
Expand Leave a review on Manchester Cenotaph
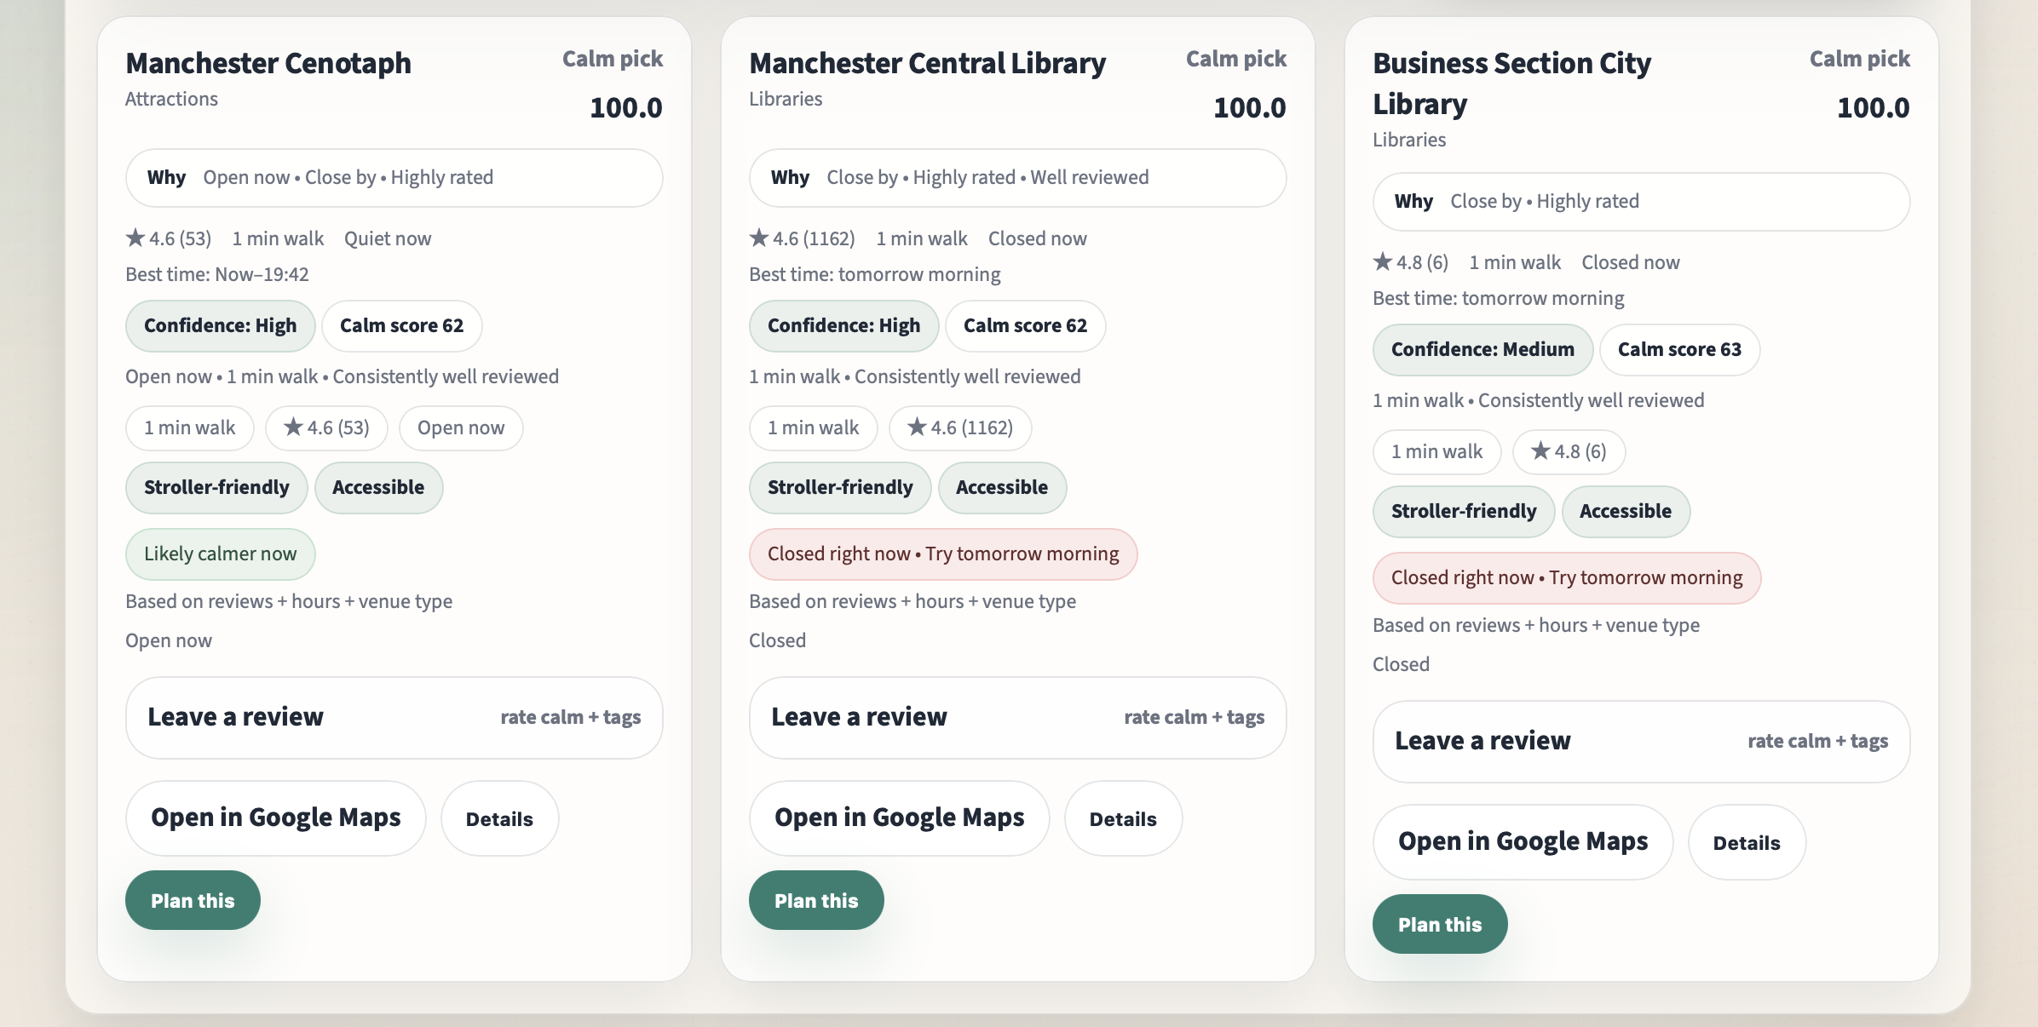click(394, 717)
